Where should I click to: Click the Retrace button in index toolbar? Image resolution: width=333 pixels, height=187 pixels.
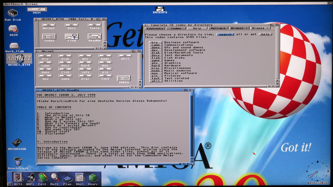(218, 28)
